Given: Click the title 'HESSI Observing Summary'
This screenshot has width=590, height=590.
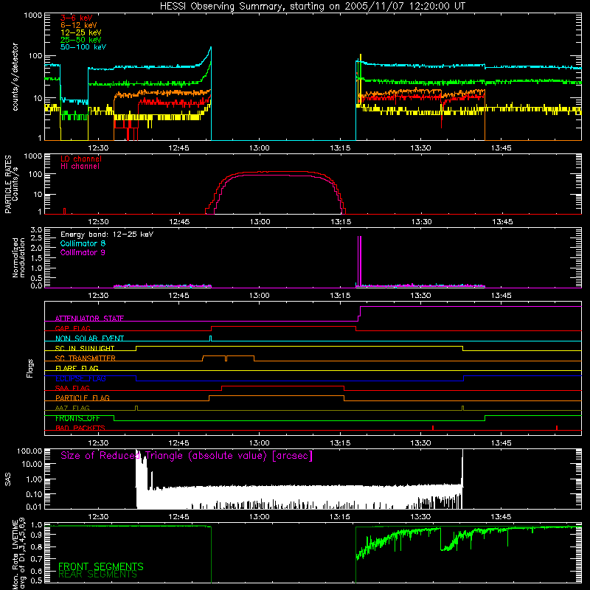Looking at the screenshot, I should click(x=223, y=7).
